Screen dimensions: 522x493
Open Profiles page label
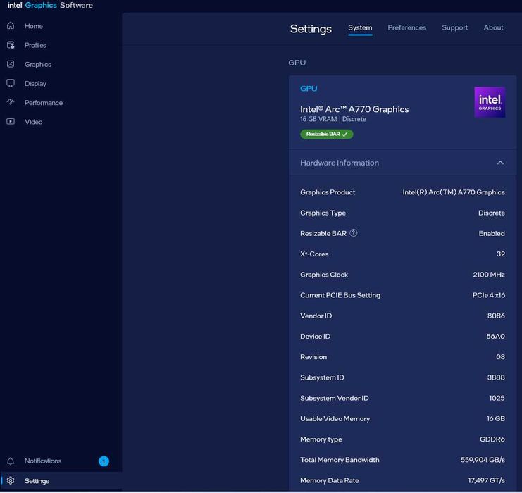pyautogui.click(x=36, y=45)
